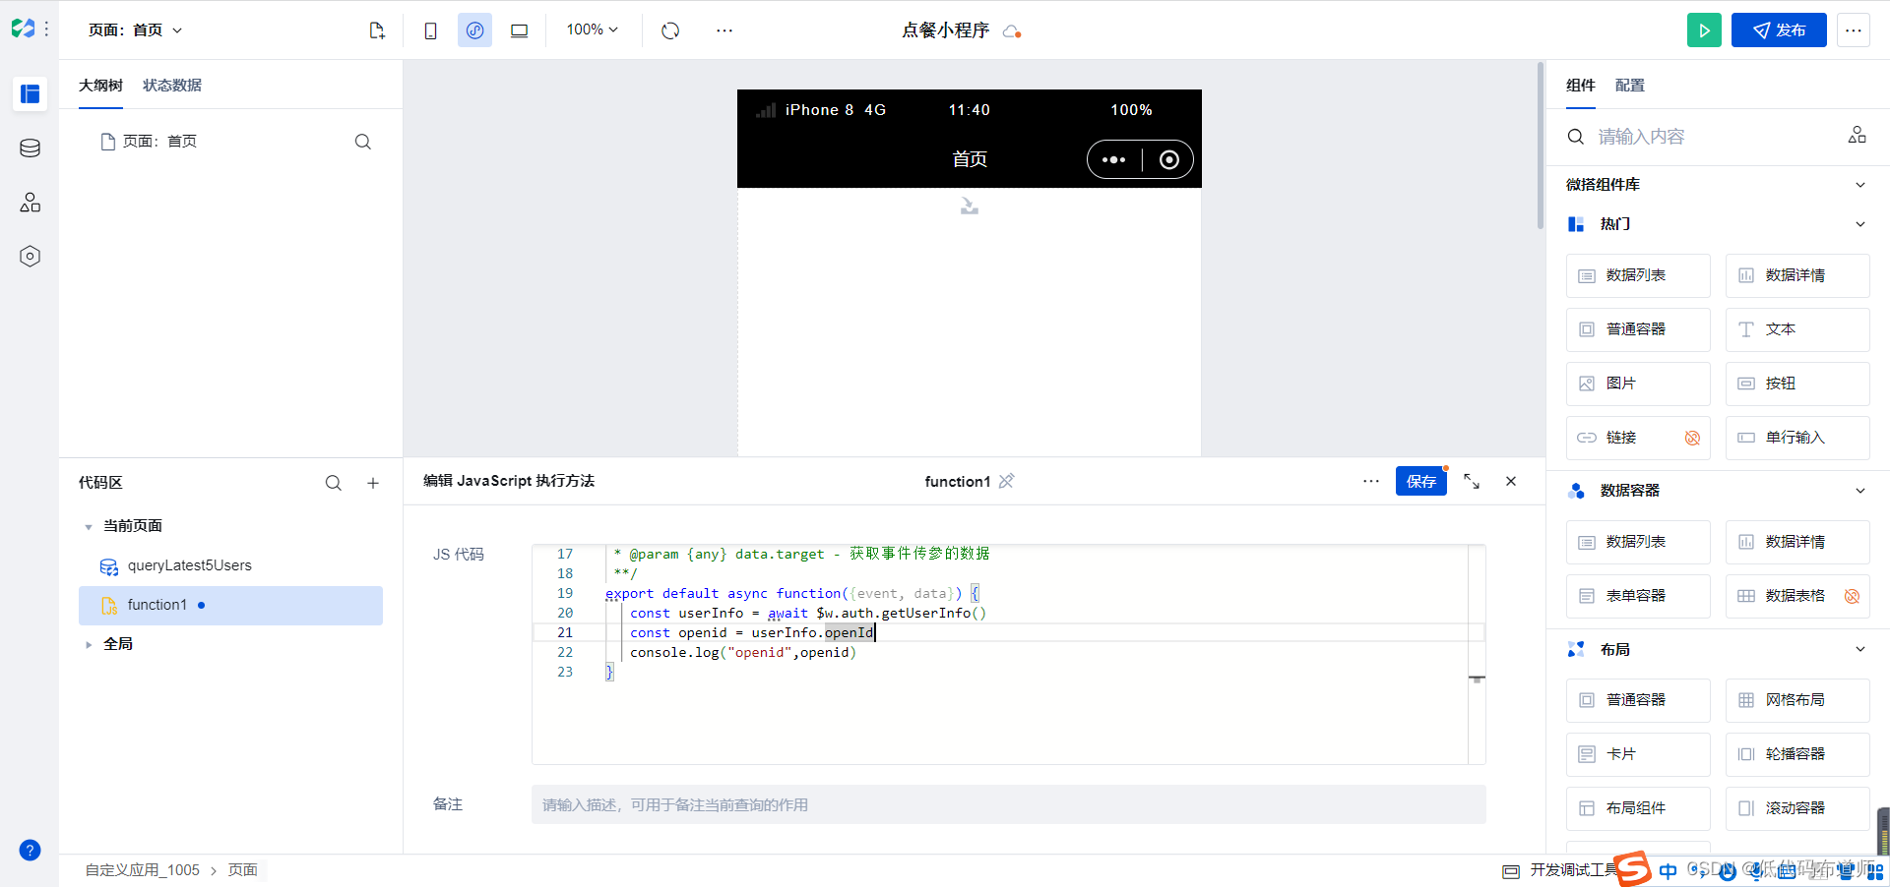
Task: Select queryLatest5Users query item
Action: [x=230, y=565]
